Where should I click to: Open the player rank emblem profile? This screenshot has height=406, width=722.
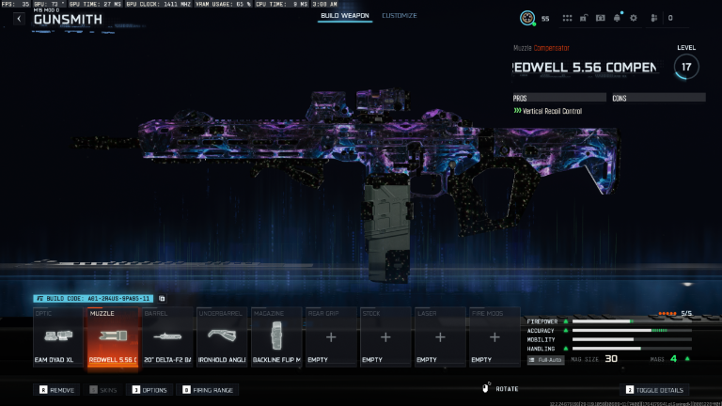[x=527, y=18]
